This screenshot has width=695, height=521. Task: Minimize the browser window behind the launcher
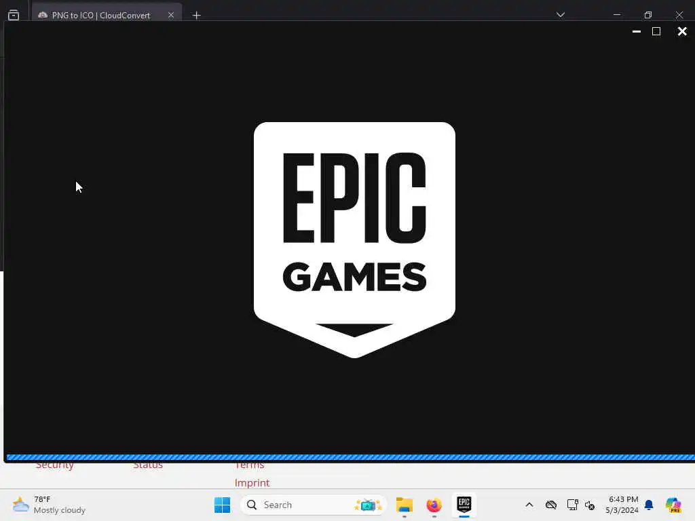[616, 15]
